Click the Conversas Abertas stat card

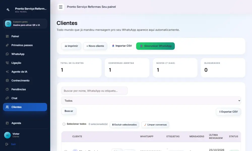tap(127, 68)
